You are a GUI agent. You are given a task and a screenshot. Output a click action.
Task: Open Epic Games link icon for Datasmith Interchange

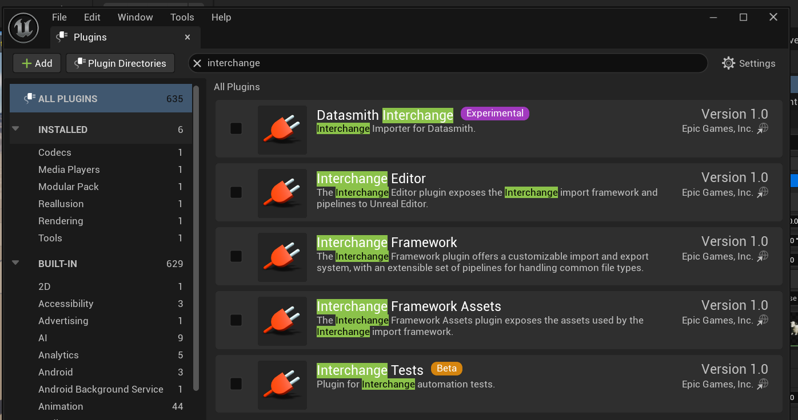click(763, 129)
